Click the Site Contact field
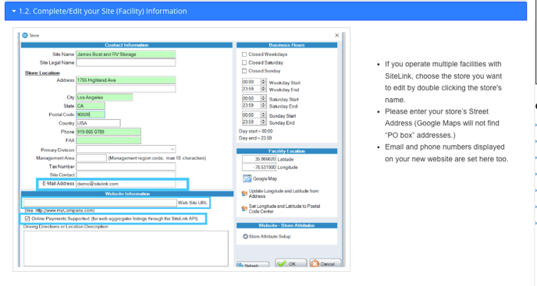The width and height of the screenshot is (537, 286). pos(126,175)
